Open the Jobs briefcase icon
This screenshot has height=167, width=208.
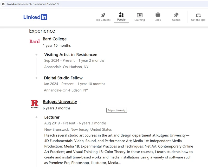coord(158,15)
